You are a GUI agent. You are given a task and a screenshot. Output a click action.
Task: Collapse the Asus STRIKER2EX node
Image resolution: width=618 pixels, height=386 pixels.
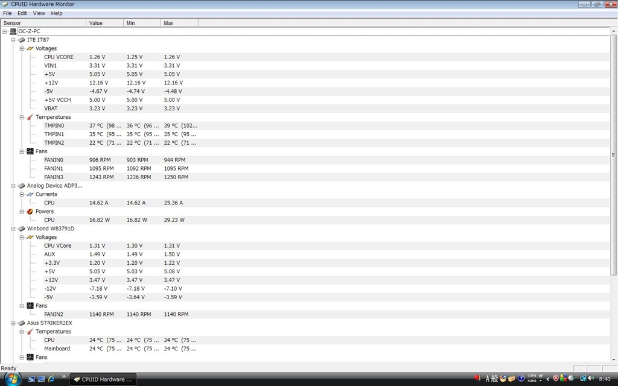pyautogui.click(x=13, y=323)
